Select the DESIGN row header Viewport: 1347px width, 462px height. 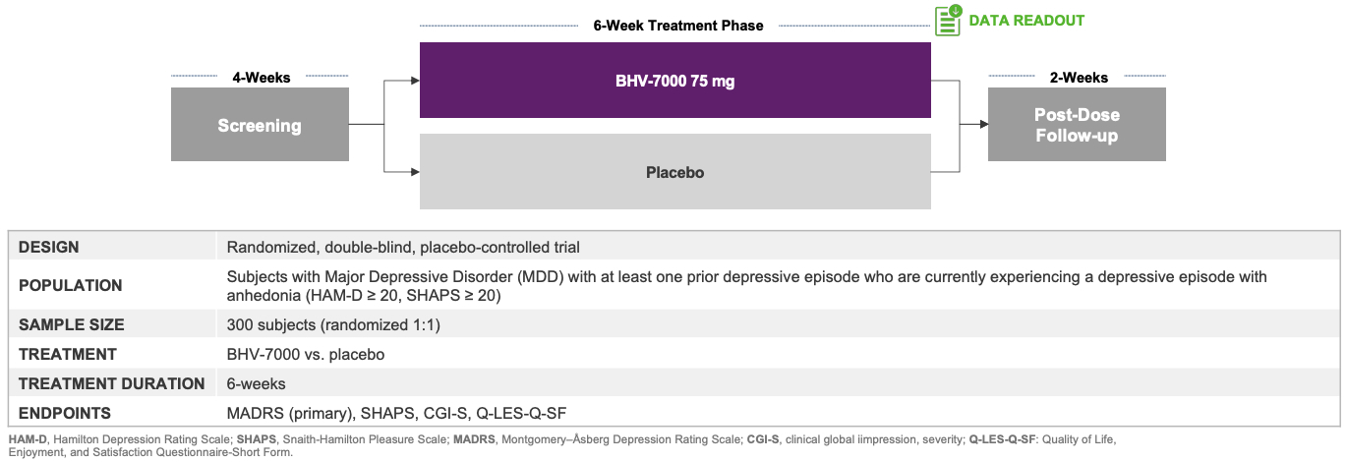(x=49, y=247)
